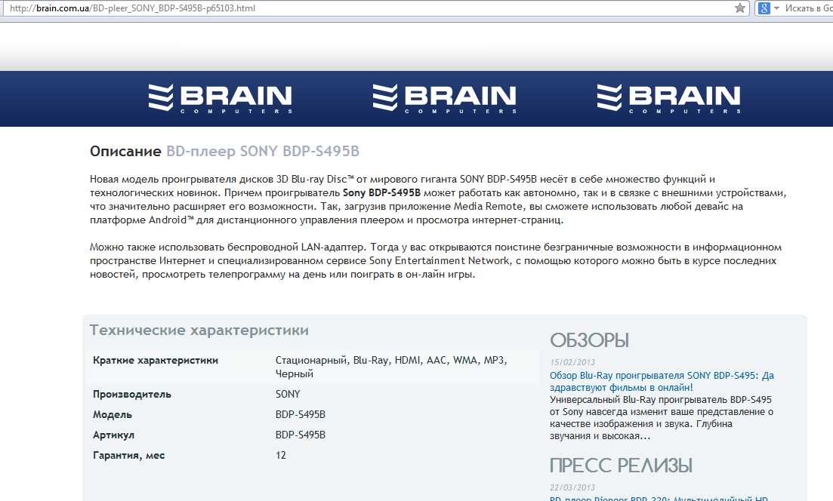This screenshot has height=501, width=833.
Task: Open the Pioneer BDP press release link
Action: coord(659,498)
